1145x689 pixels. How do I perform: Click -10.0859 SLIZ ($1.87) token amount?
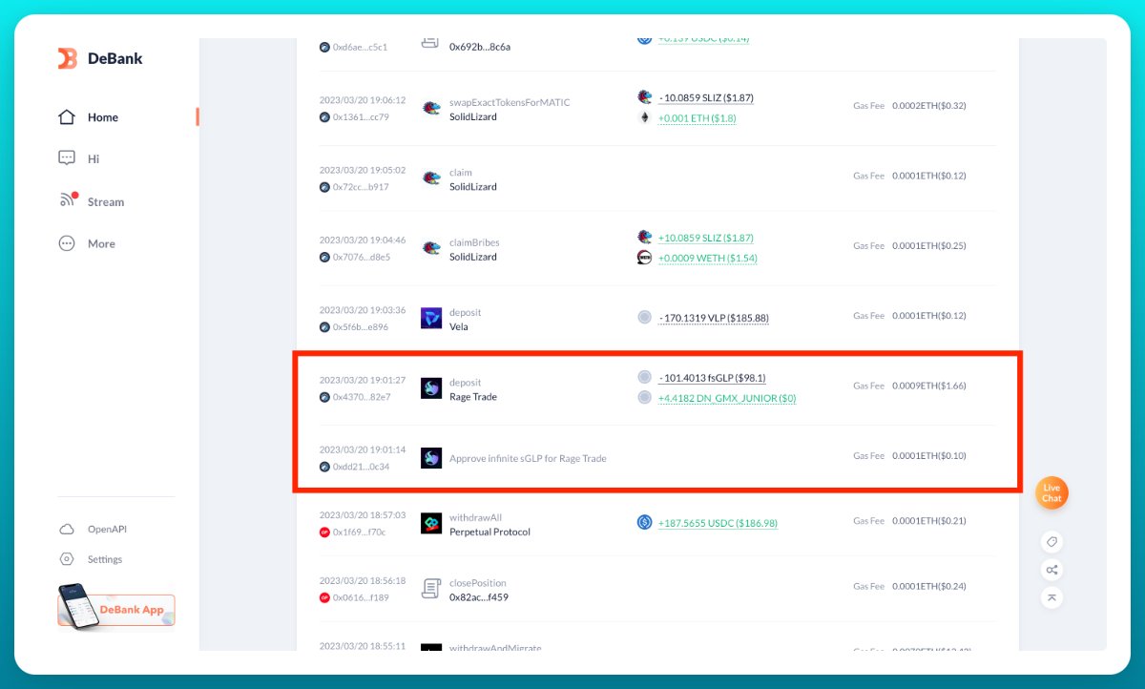(x=706, y=97)
